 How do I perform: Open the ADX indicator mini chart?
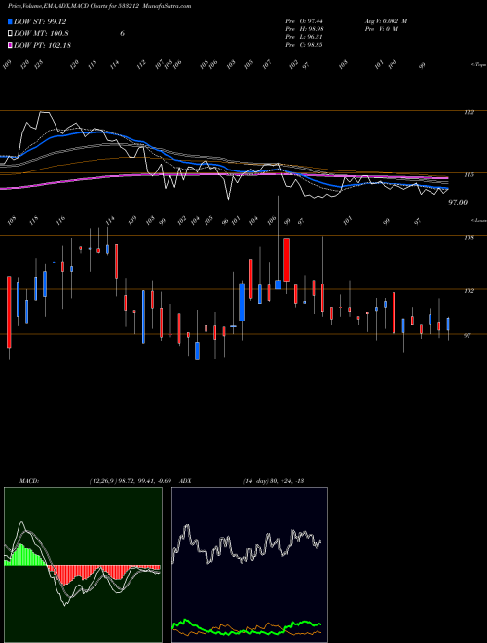249,565
